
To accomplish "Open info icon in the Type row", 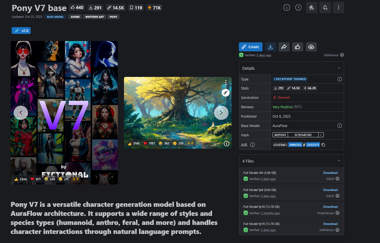I will tap(340, 79).
